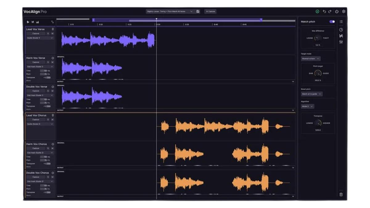Toggle the Match pitch switch
This screenshot has height=208, width=370.
(x=332, y=22)
